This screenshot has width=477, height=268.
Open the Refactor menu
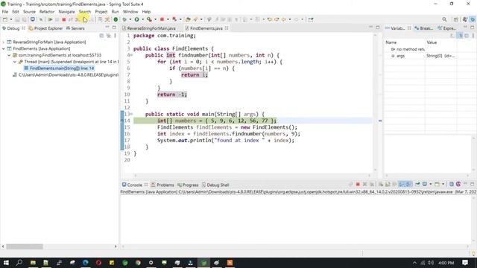47,12
